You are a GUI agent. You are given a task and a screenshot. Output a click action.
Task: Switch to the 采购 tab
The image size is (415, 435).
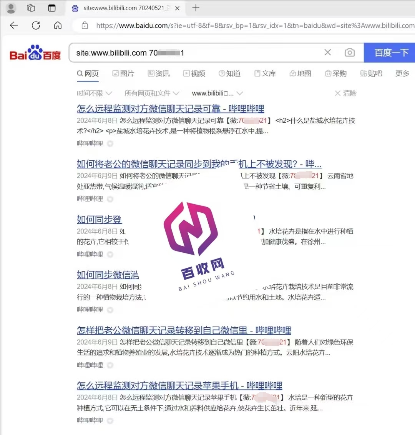(x=336, y=73)
